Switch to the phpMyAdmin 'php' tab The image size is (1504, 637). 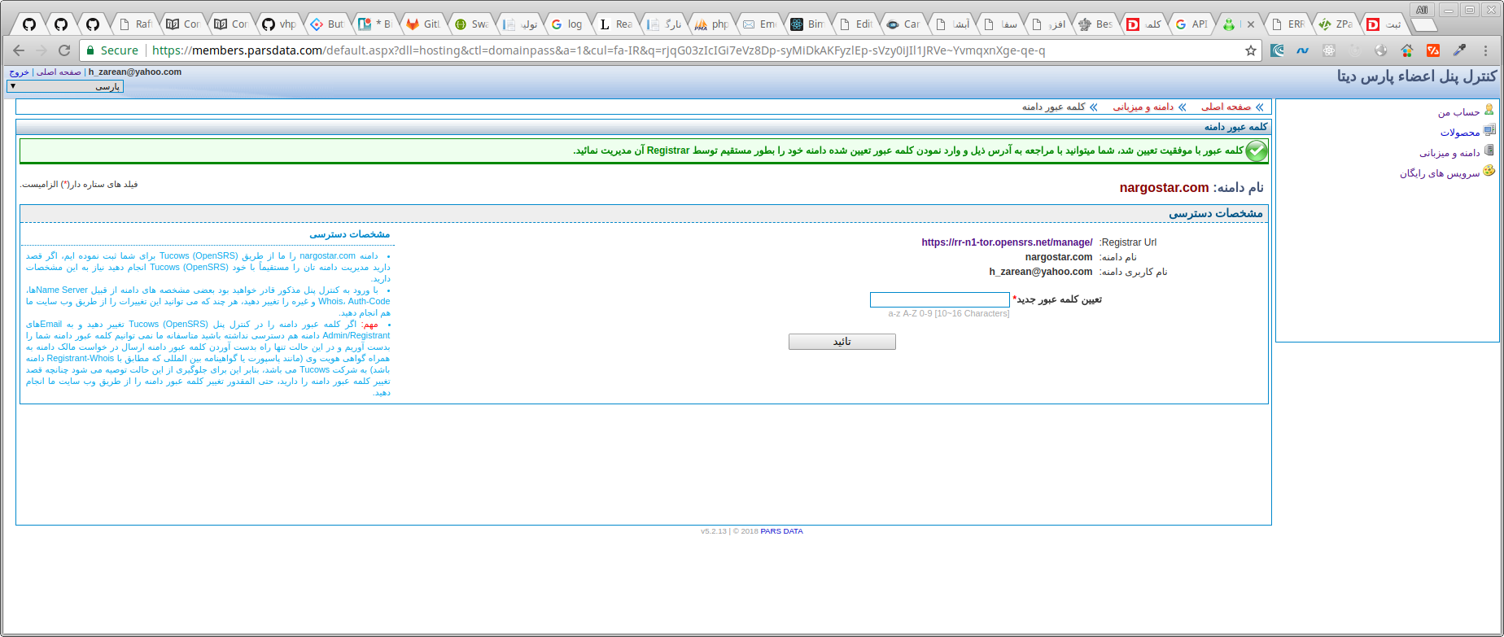click(710, 24)
